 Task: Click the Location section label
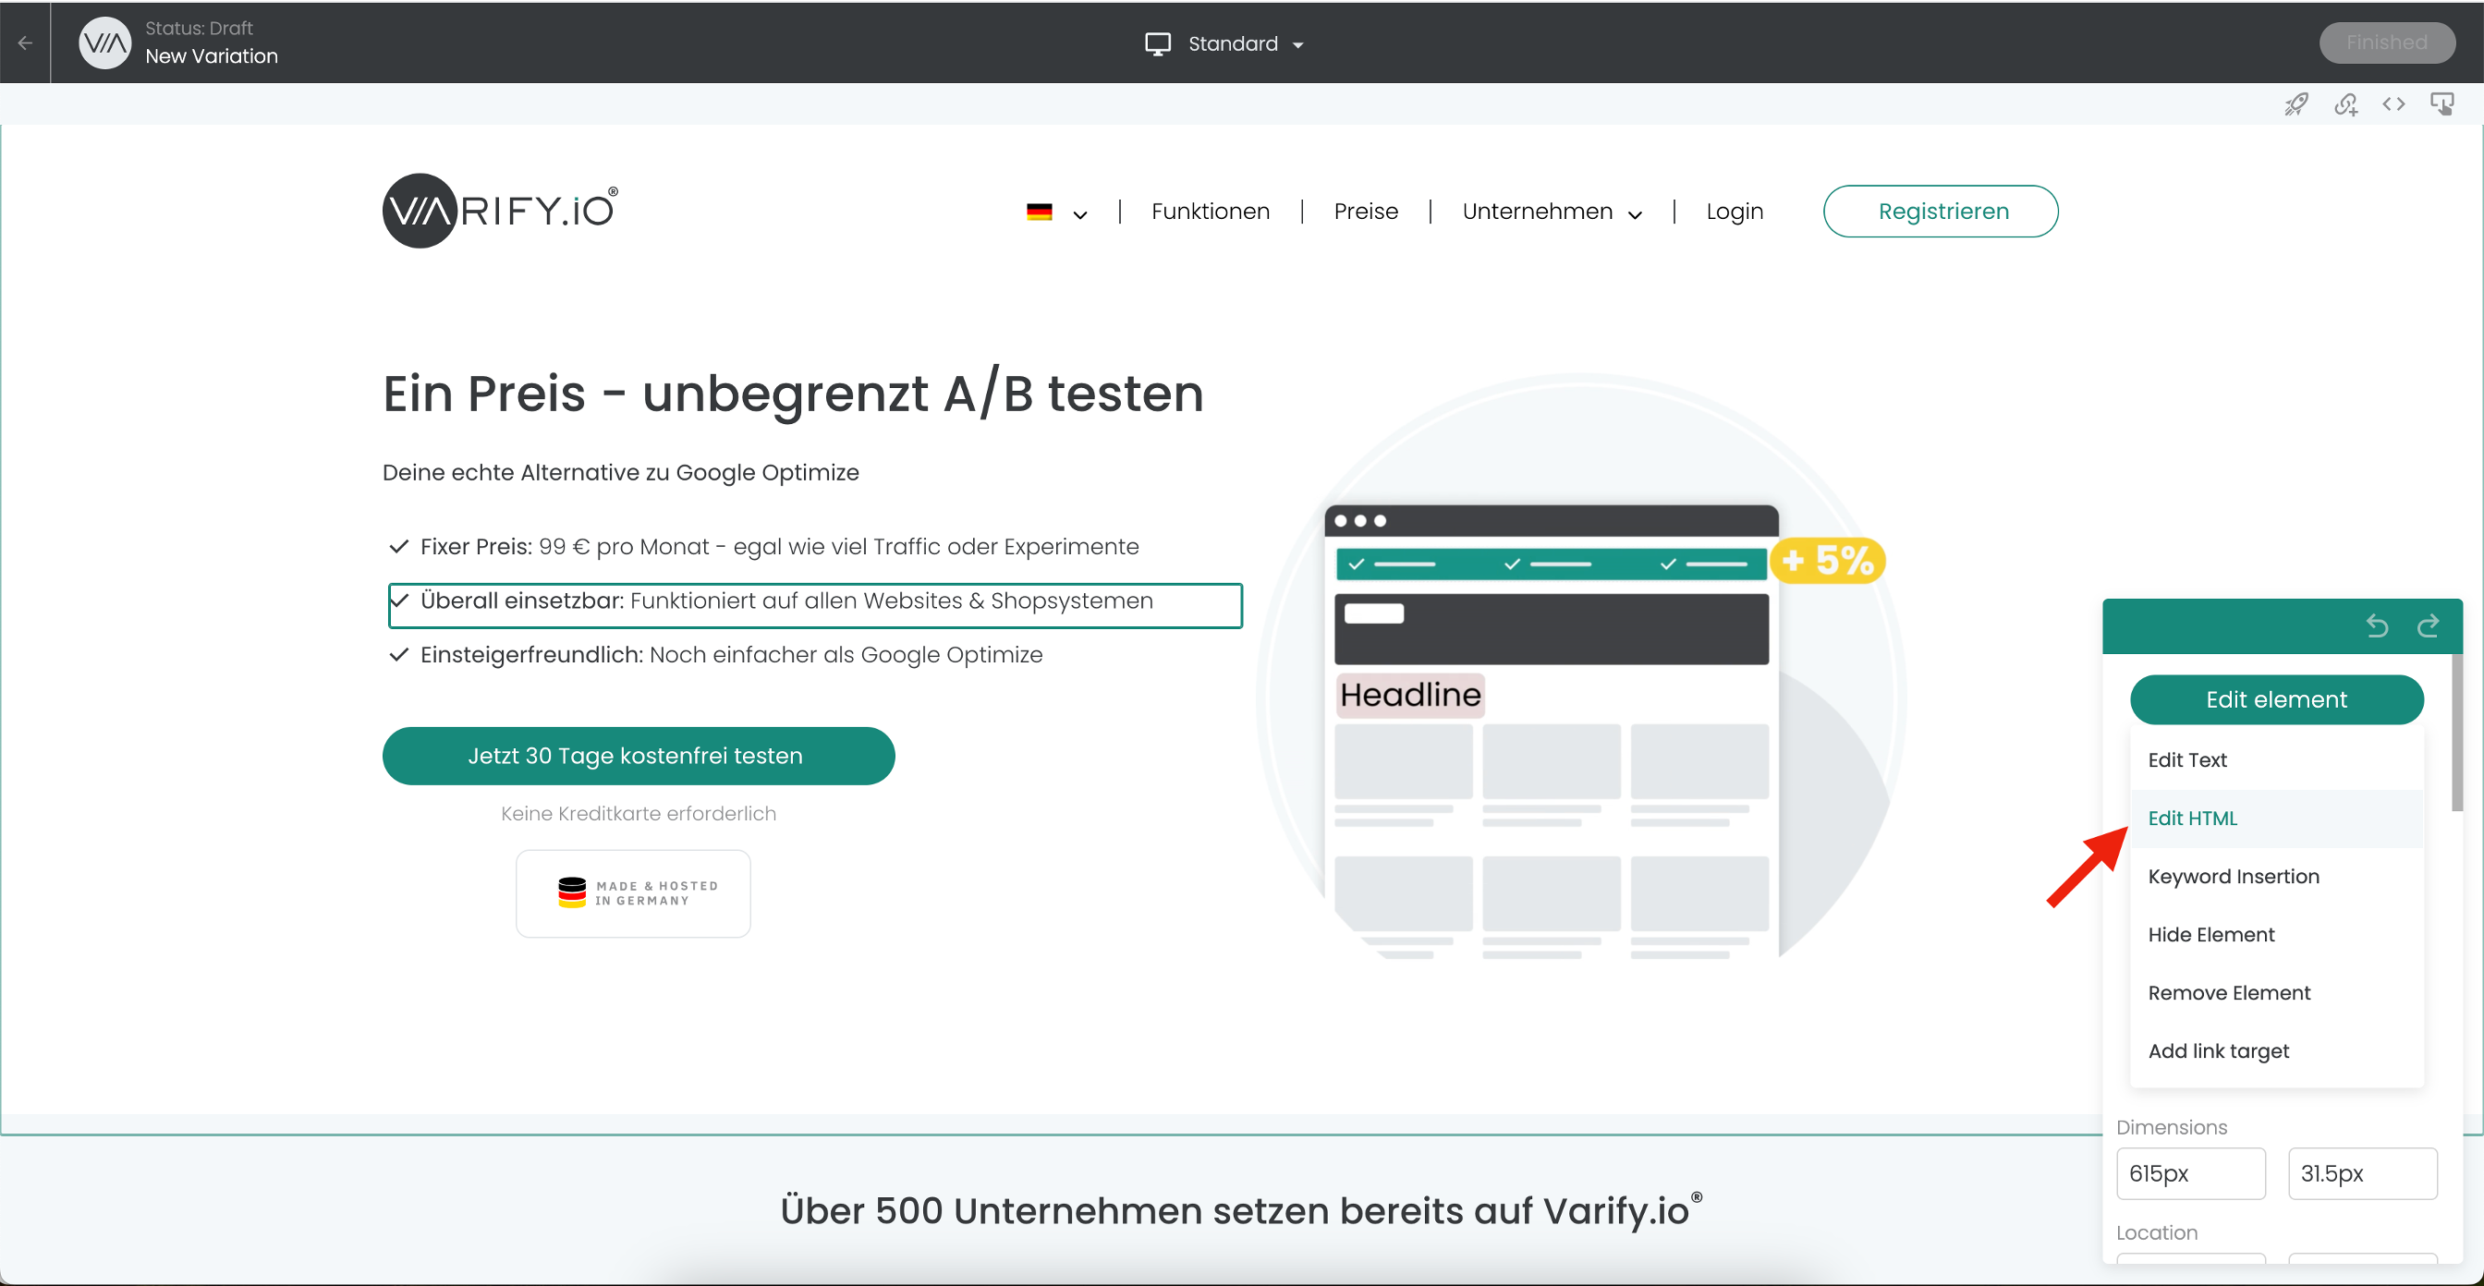[x=2156, y=1232]
